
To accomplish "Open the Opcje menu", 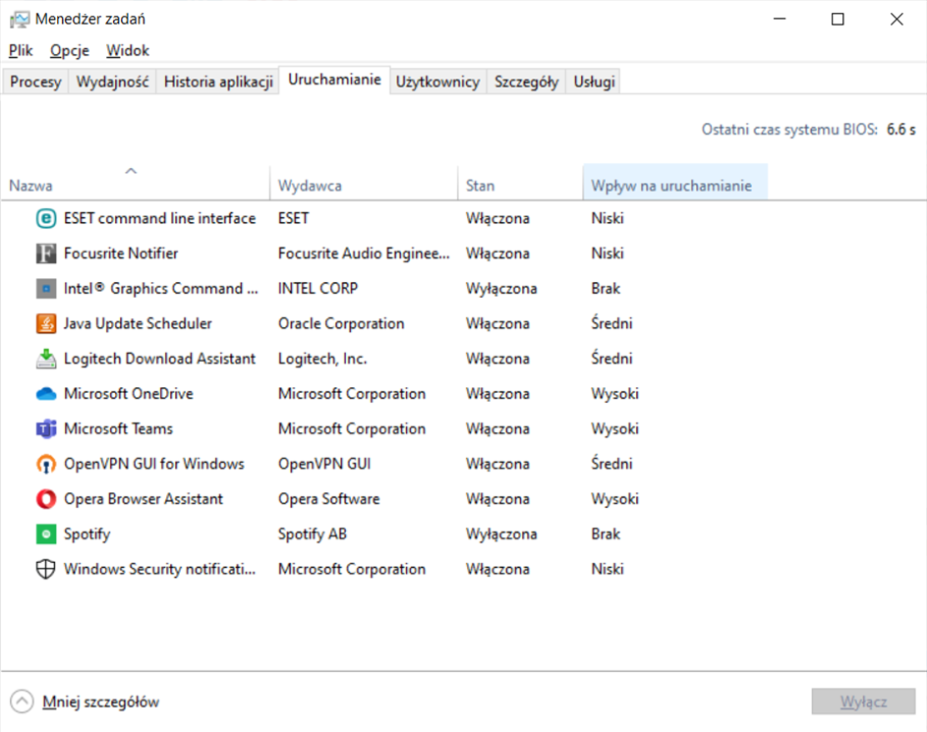I will click(69, 51).
